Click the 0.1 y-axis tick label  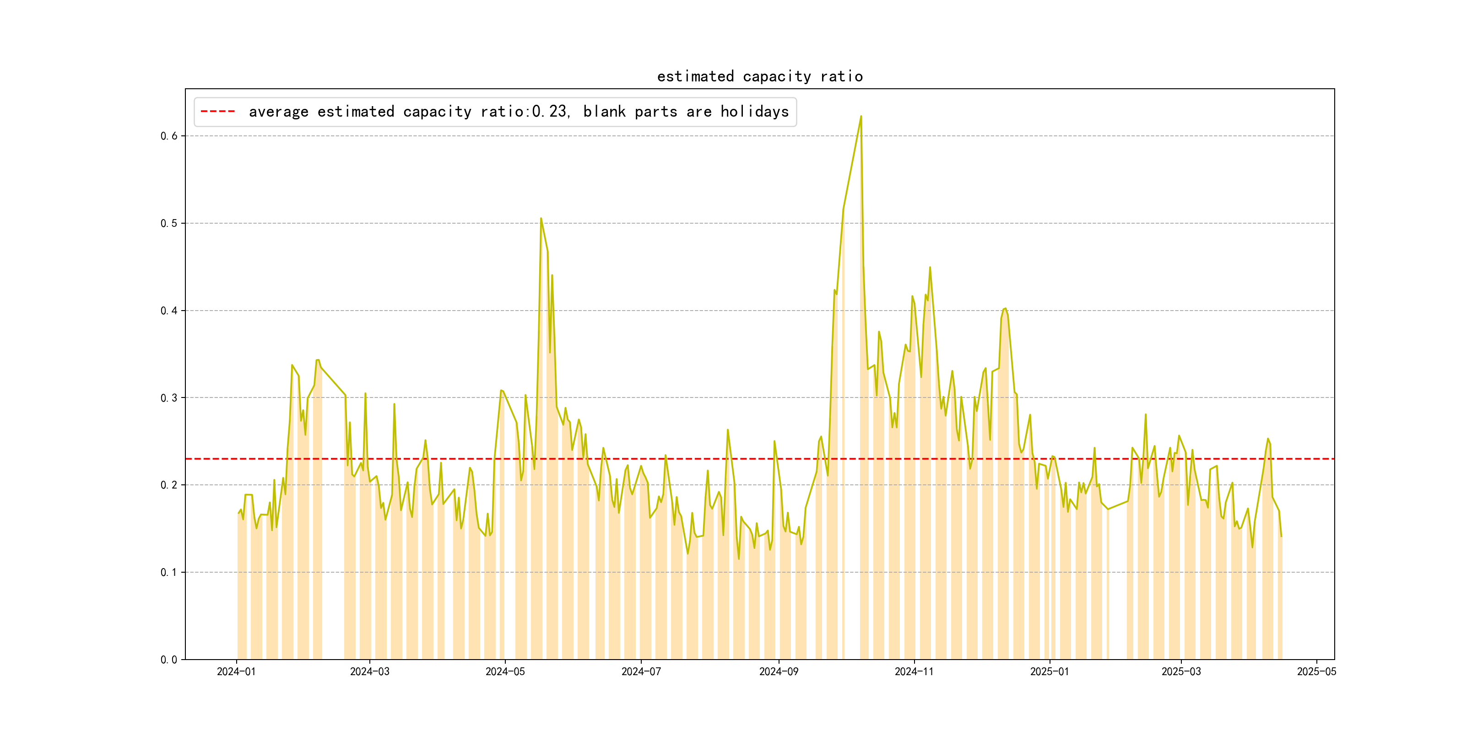pyautogui.click(x=169, y=572)
